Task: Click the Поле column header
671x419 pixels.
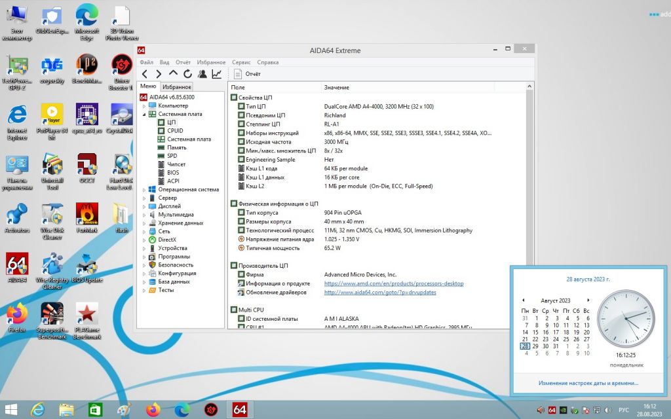Action: point(275,87)
